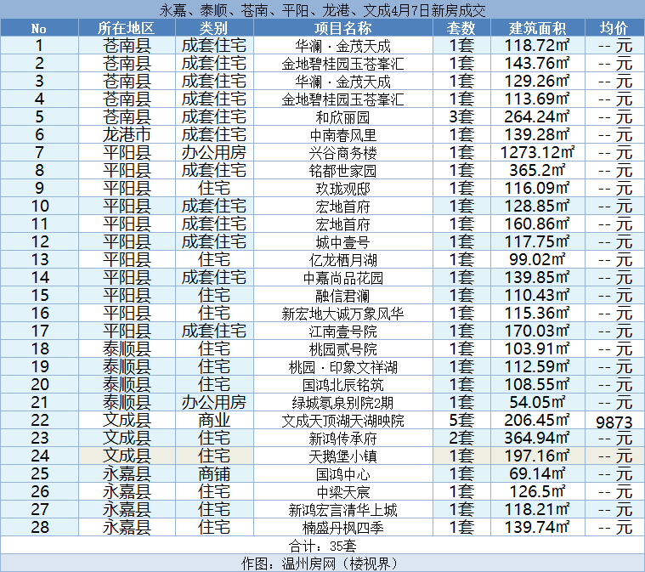Click project name 江南壹号院
The height and width of the screenshot is (572, 645).
[342, 331]
